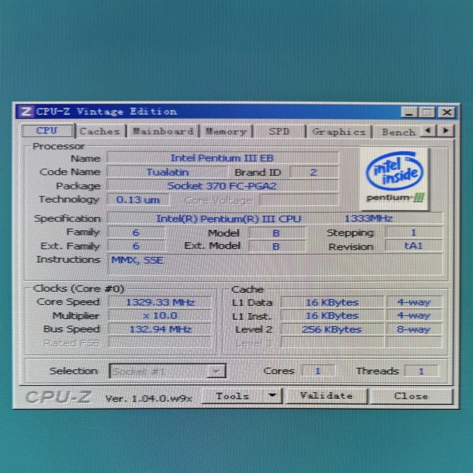
Task: Click the Tools button
Action: [x=232, y=396]
